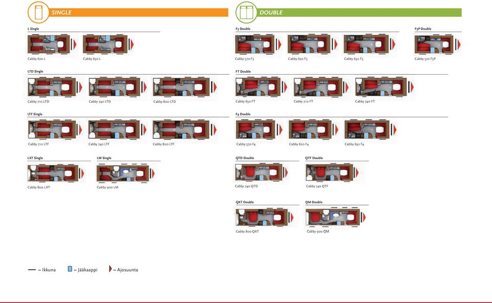View the Cabby 710 LTF floor plan
The width and height of the screenshot is (492, 303).
click(x=55, y=129)
